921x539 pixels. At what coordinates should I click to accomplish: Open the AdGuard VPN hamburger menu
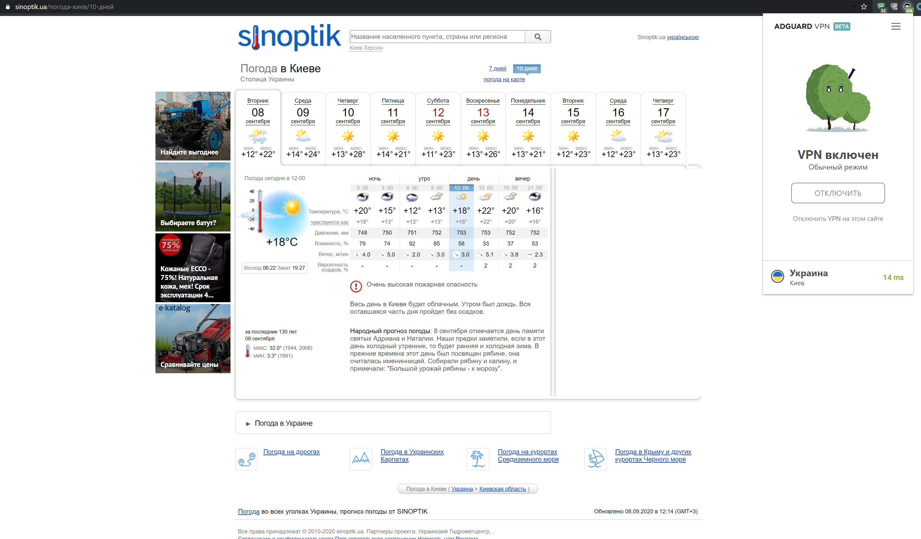pos(896,26)
